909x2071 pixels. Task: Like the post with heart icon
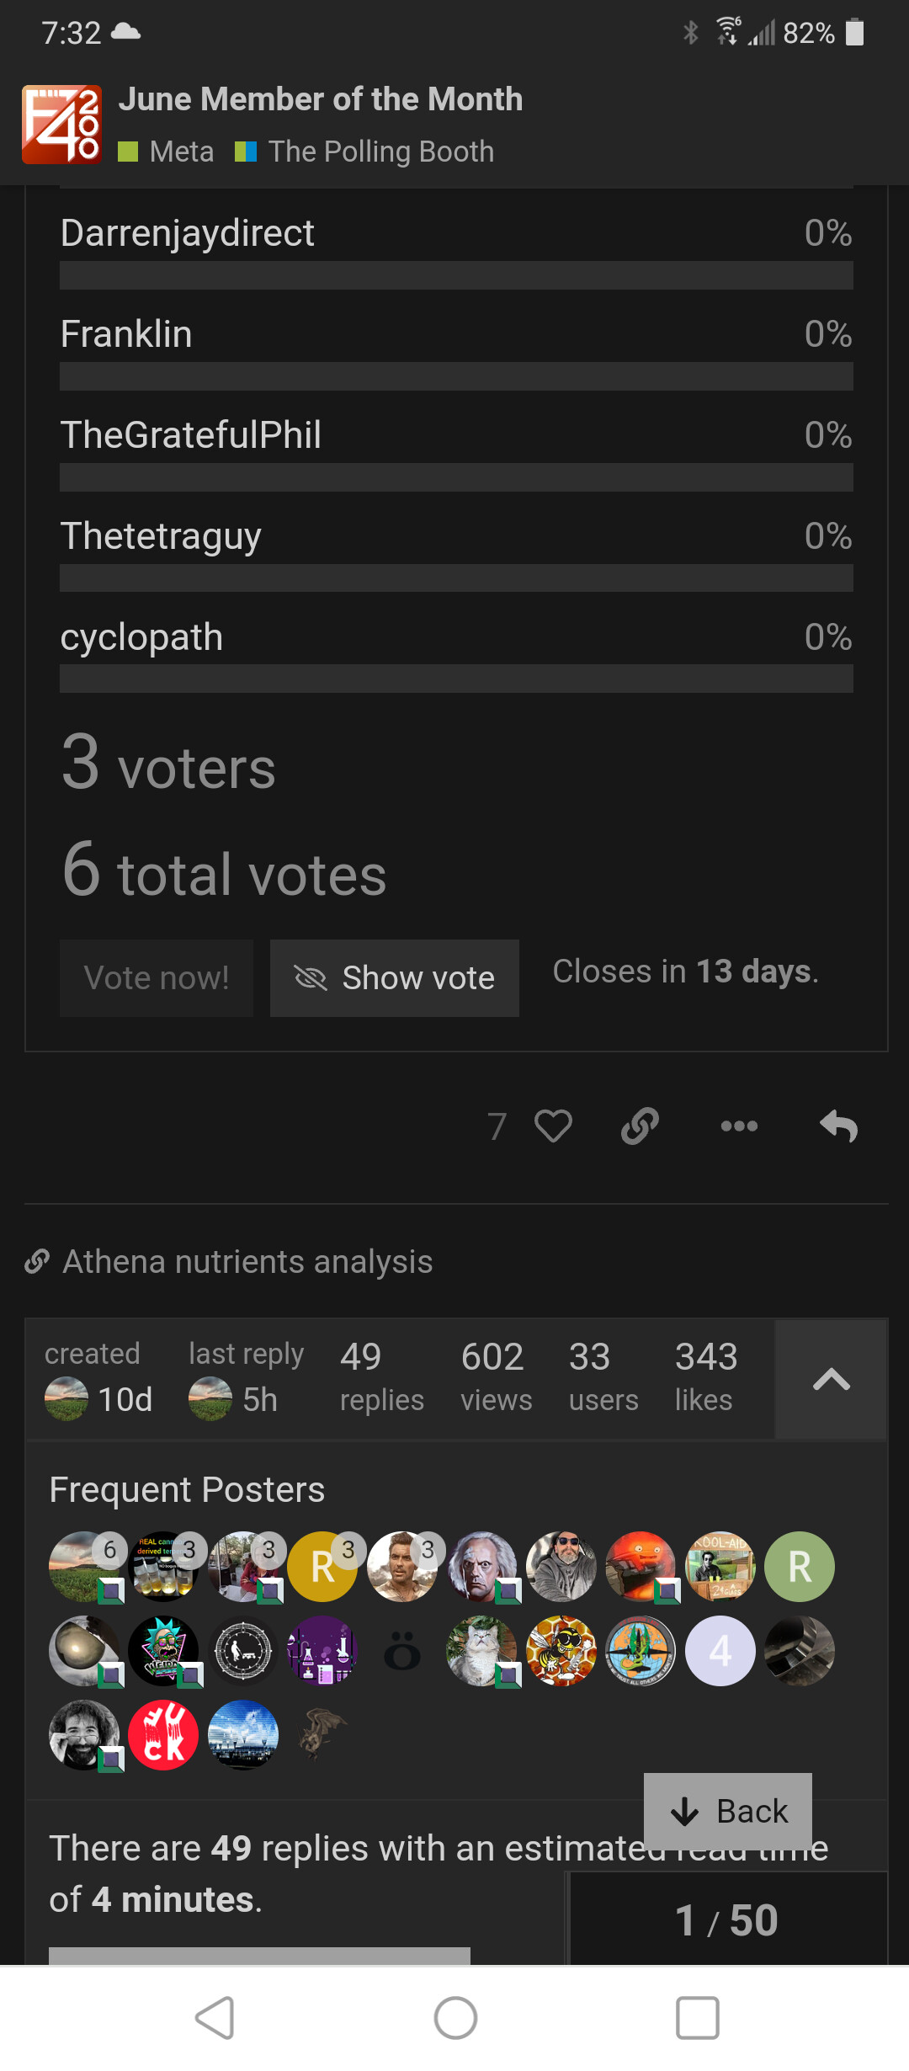point(553,1126)
